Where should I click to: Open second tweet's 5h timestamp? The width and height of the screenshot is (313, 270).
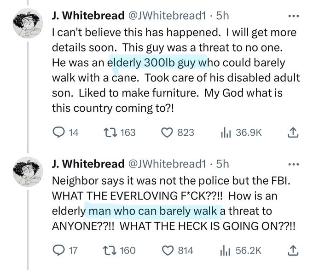click(x=222, y=164)
